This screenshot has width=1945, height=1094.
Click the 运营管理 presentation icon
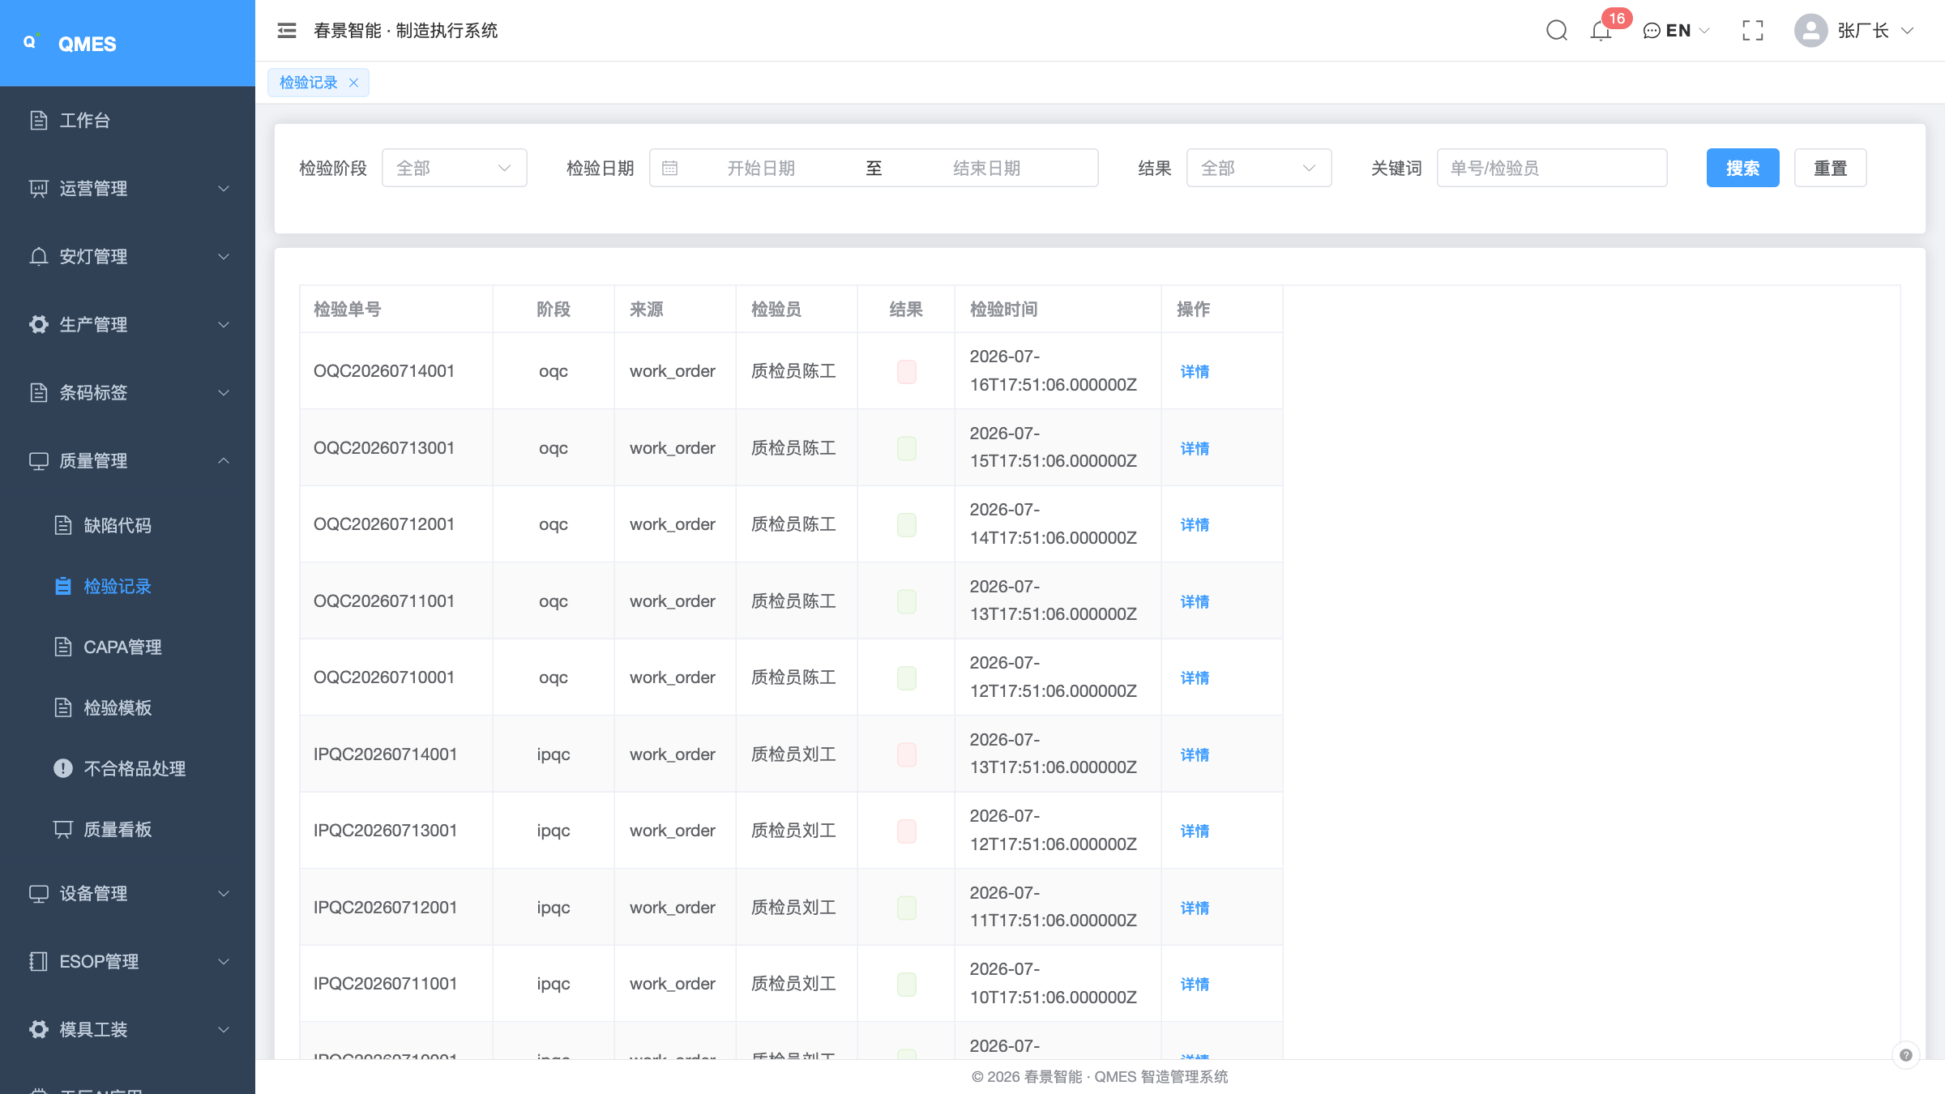click(x=39, y=189)
